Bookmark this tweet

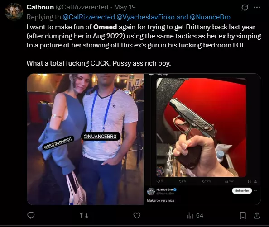coord(243,216)
